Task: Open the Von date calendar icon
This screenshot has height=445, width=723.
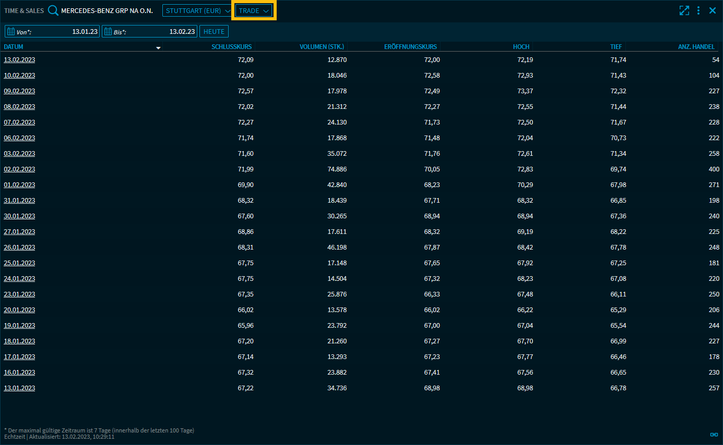Action: pos(10,31)
